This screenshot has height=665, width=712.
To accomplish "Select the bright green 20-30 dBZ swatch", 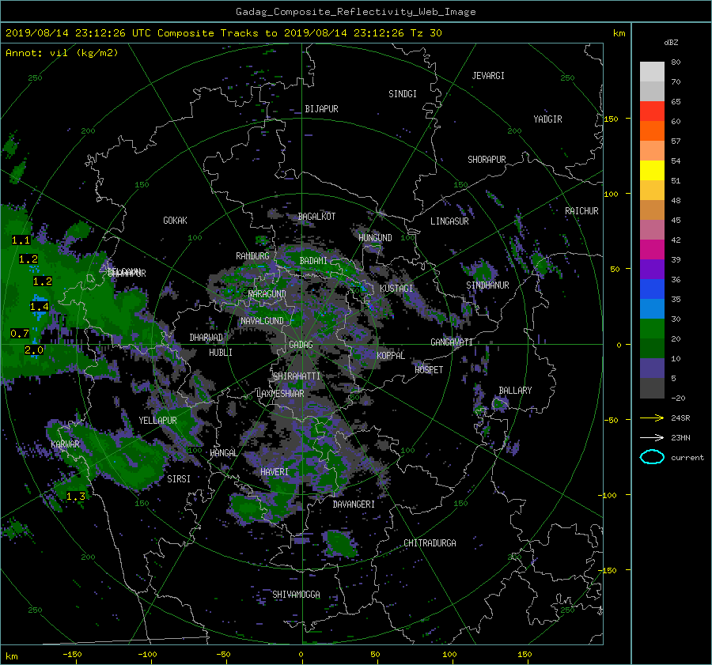I will [x=652, y=329].
